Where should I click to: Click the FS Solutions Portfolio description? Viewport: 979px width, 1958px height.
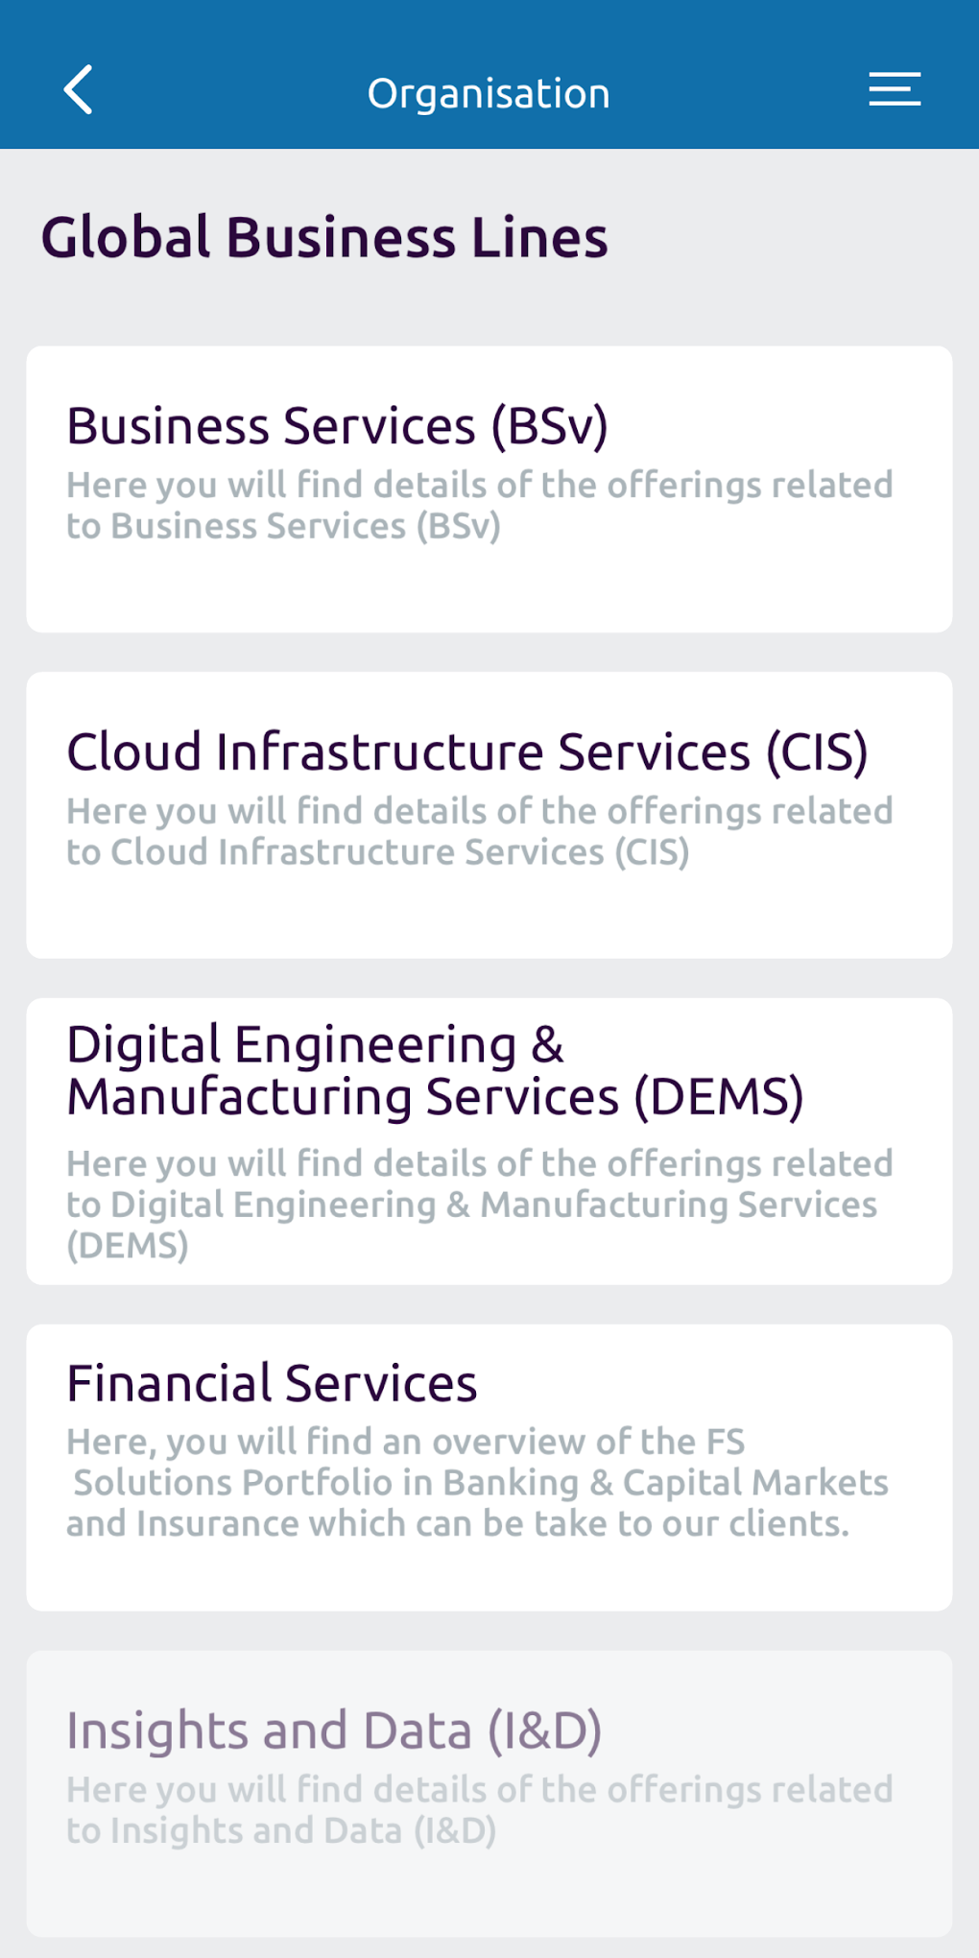pos(477,1483)
